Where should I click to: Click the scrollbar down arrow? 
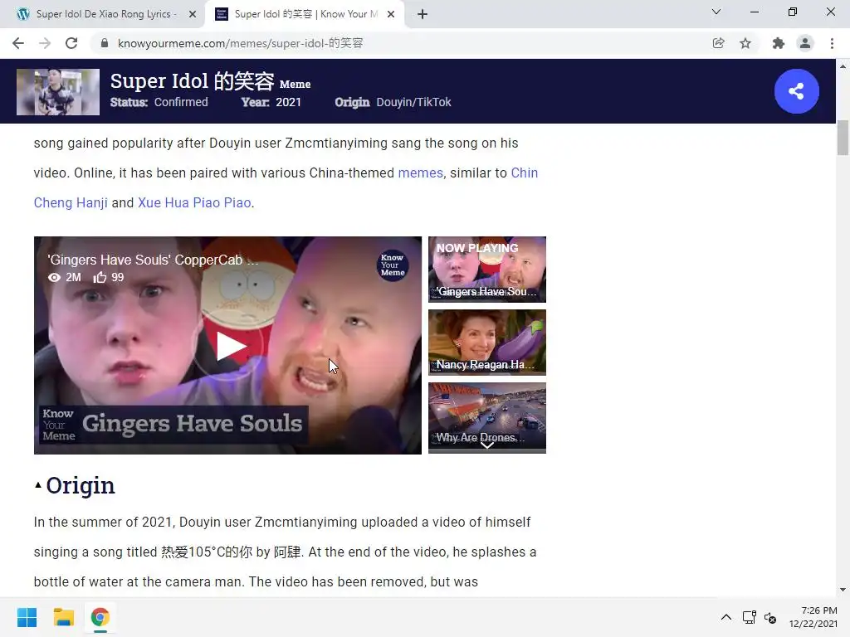point(843,590)
